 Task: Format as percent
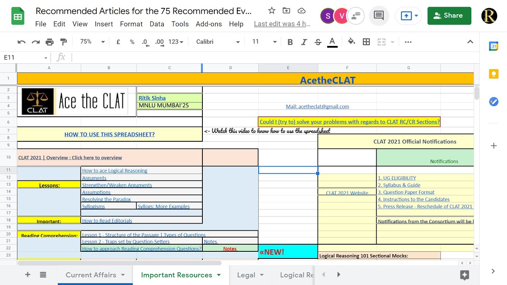[x=132, y=42]
